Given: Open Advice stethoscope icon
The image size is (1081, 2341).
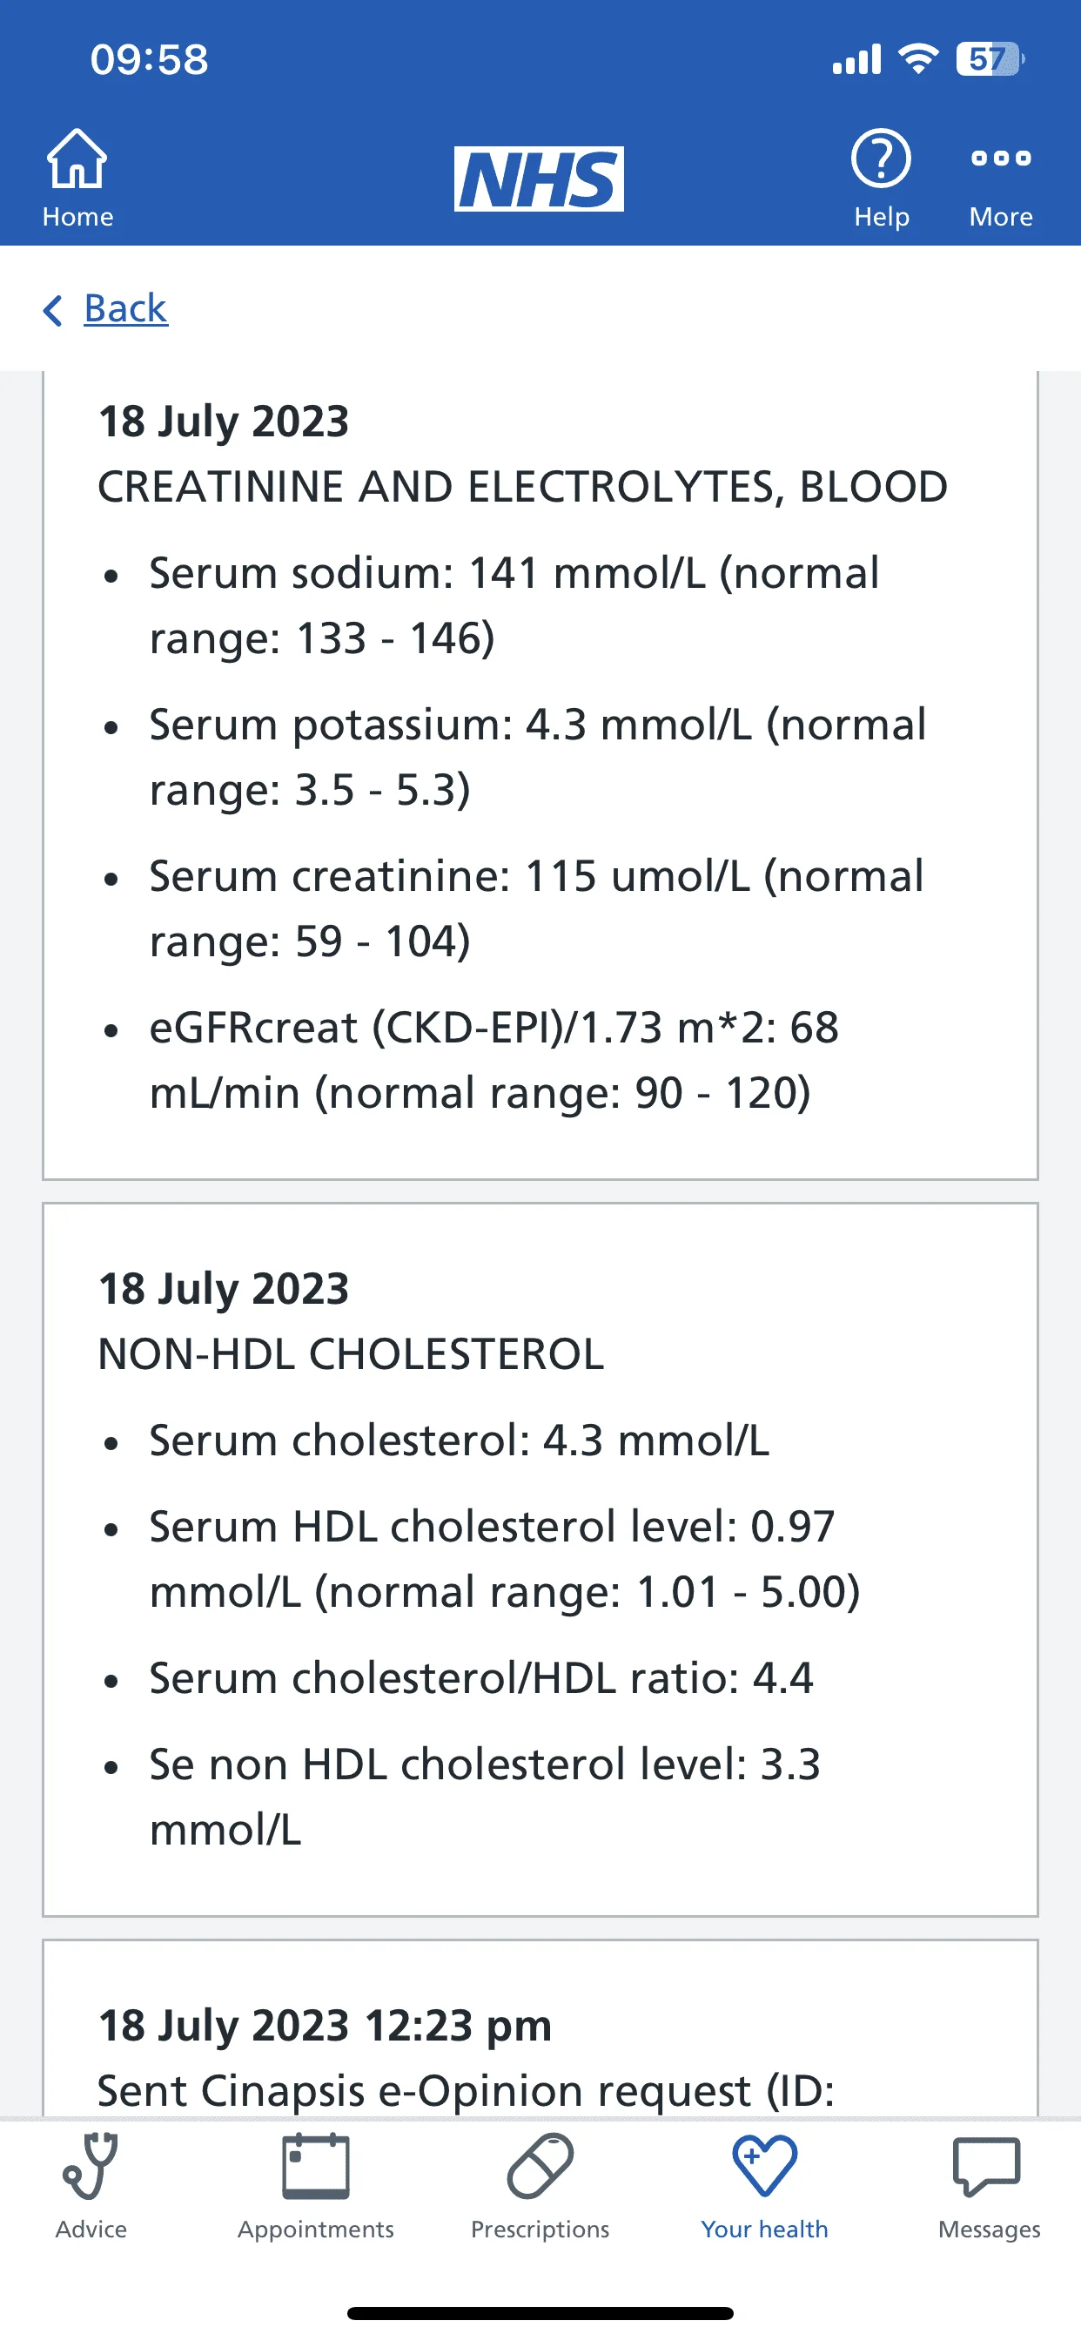Looking at the screenshot, I should [91, 2167].
